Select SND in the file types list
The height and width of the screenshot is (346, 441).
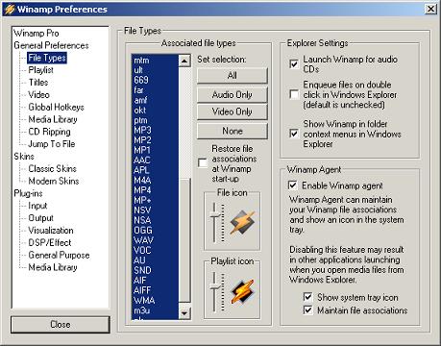[x=155, y=270]
